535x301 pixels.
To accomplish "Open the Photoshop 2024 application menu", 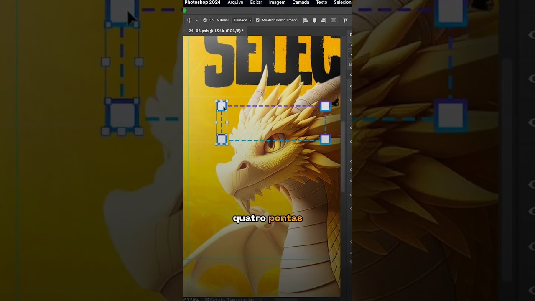I will 202,3.
